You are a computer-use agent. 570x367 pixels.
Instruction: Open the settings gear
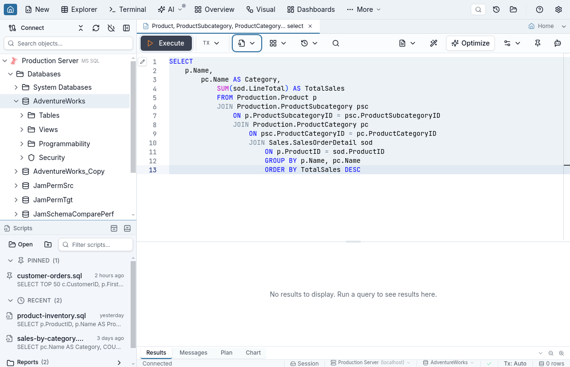559,9
